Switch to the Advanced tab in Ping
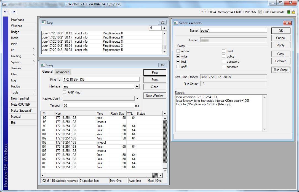This screenshot has width=299, height=192. coord(63,72)
